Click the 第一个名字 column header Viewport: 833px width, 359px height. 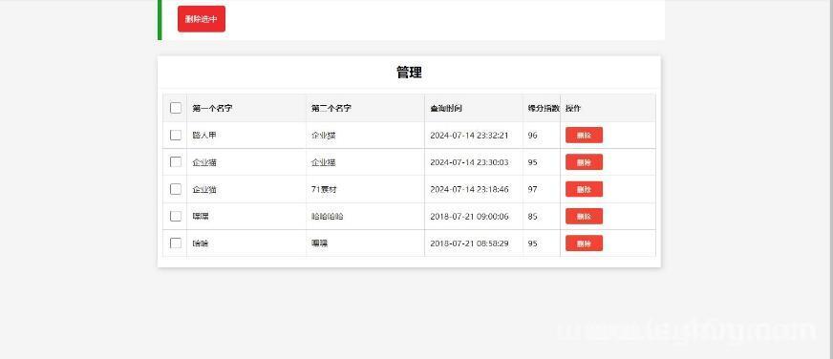coord(212,108)
